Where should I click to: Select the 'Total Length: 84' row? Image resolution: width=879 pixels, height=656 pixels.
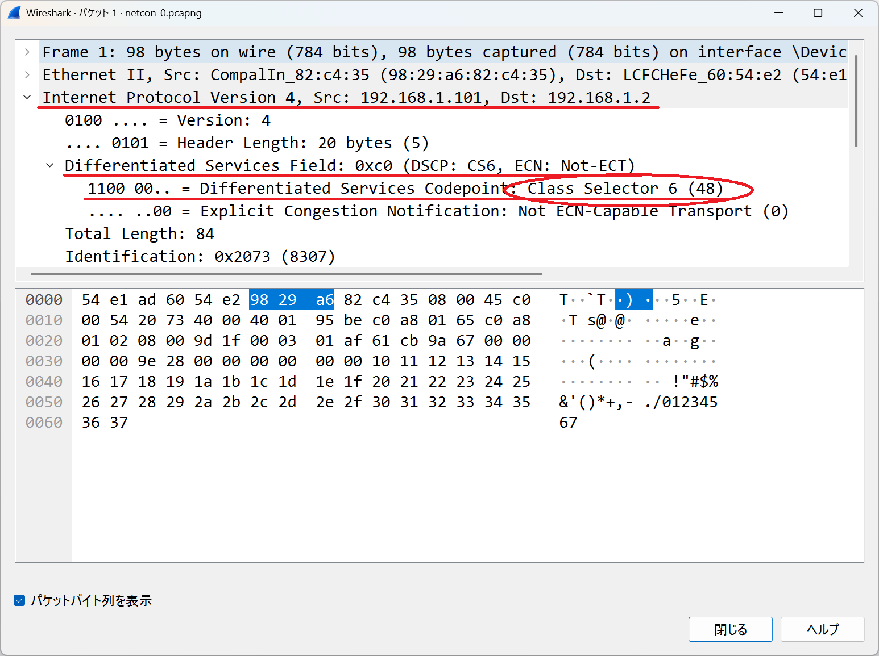139,233
